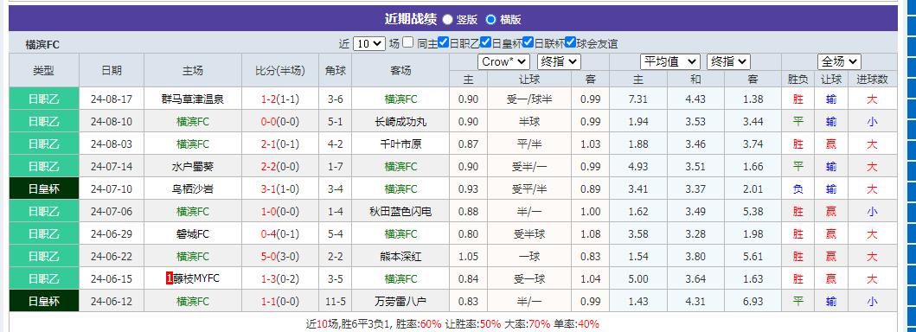Click the 鸟栖沙岩 team link
This screenshot has height=332, width=916.
[x=193, y=189]
